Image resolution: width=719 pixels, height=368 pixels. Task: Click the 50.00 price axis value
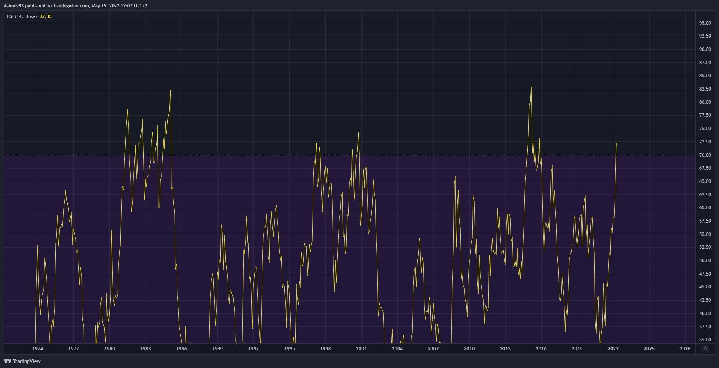coord(705,261)
